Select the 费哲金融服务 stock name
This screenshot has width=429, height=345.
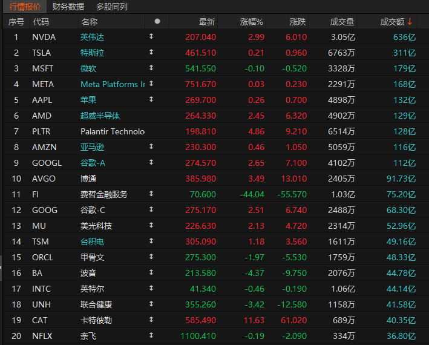point(104,194)
